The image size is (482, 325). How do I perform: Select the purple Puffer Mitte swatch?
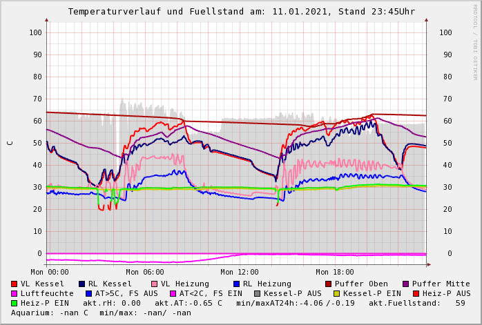[x=405, y=284]
